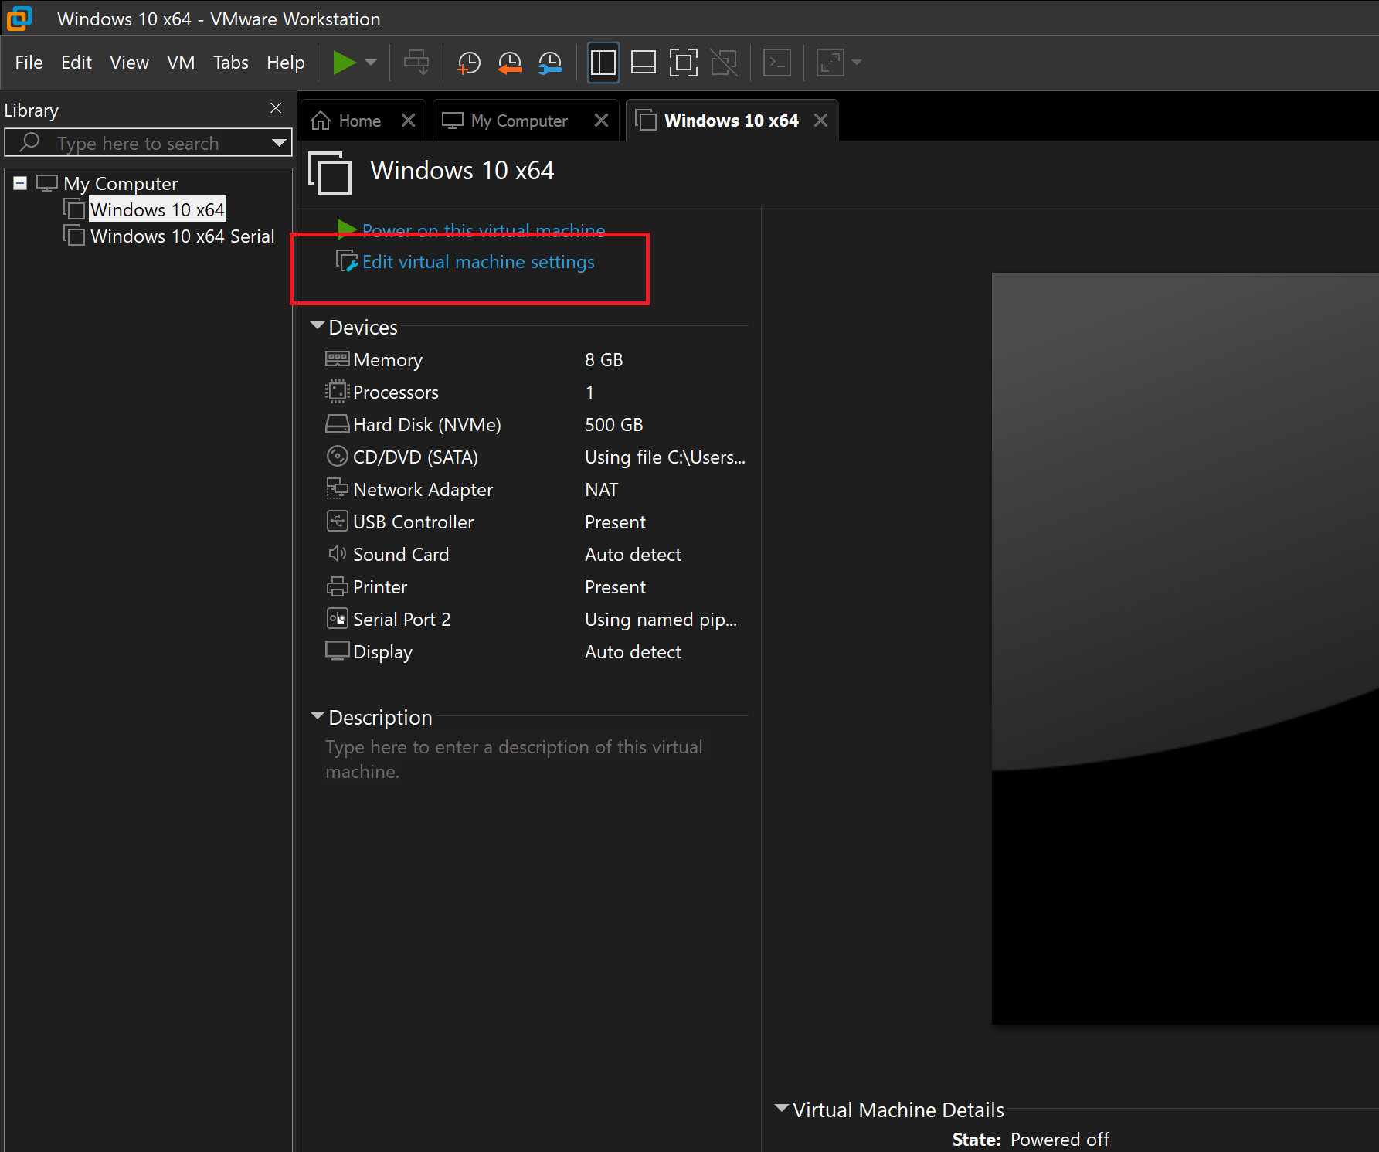Select the Network Adapter device entry
Image resolution: width=1379 pixels, height=1152 pixels.
[422, 490]
